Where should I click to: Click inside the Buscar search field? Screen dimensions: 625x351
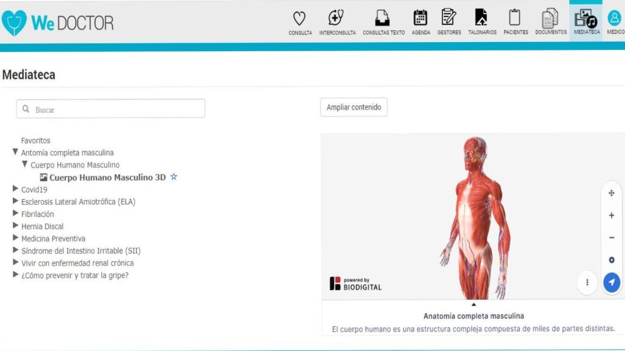pyautogui.click(x=110, y=108)
